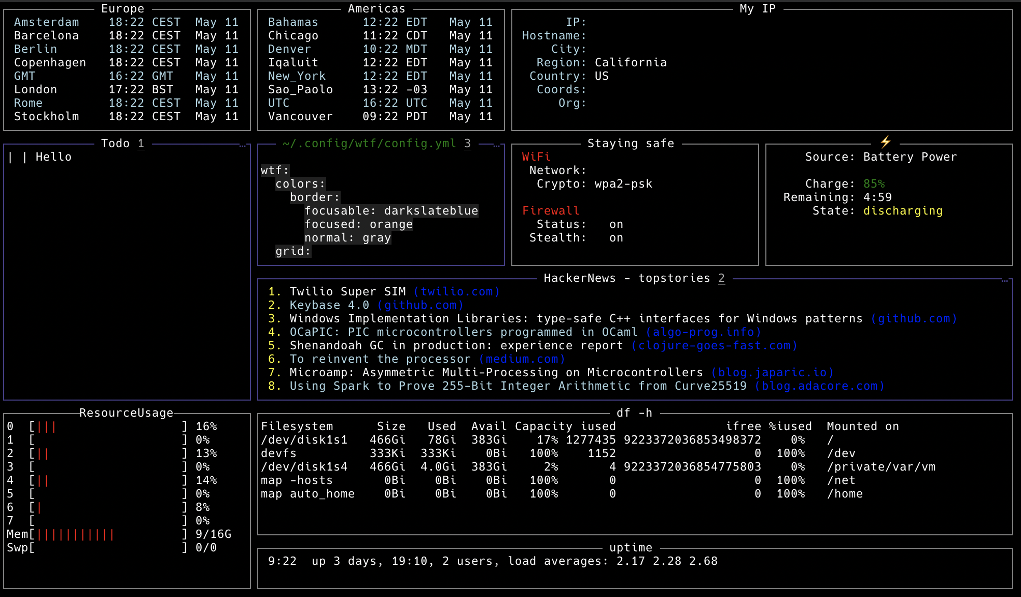This screenshot has width=1021, height=597.
Task: Click the blog.adacore.com domain link
Action: tap(819, 386)
